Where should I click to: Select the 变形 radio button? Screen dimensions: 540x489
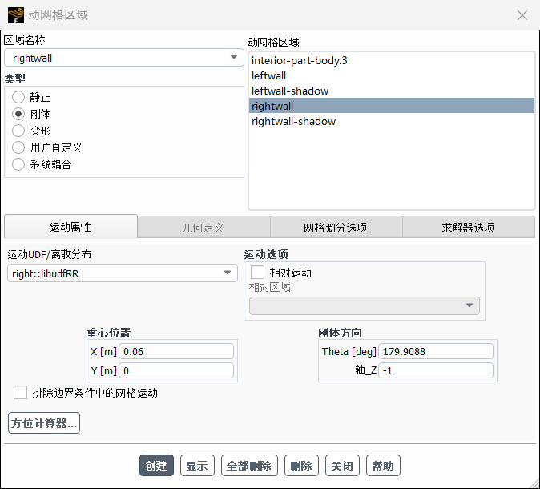pos(18,131)
